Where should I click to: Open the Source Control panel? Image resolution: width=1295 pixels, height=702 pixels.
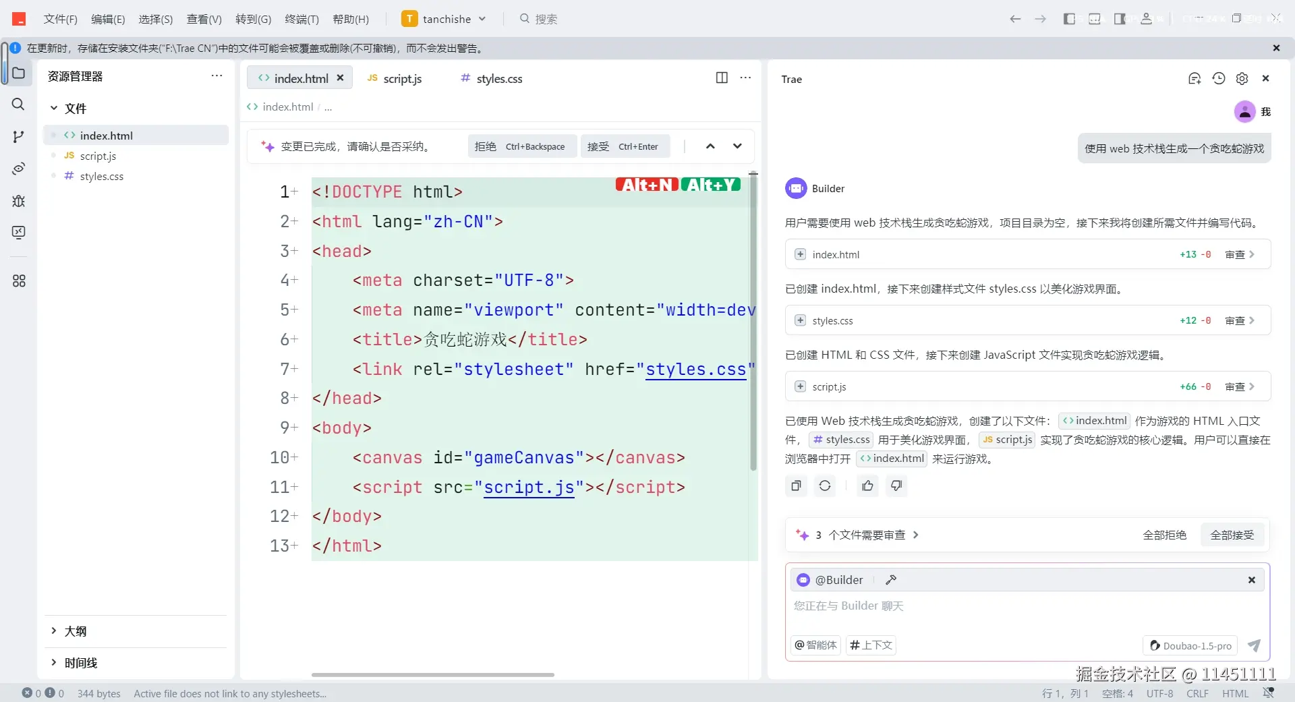tap(18, 137)
